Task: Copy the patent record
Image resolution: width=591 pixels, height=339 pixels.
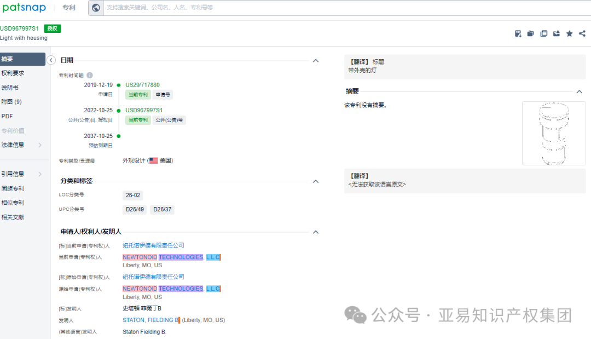Action: click(543, 33)
